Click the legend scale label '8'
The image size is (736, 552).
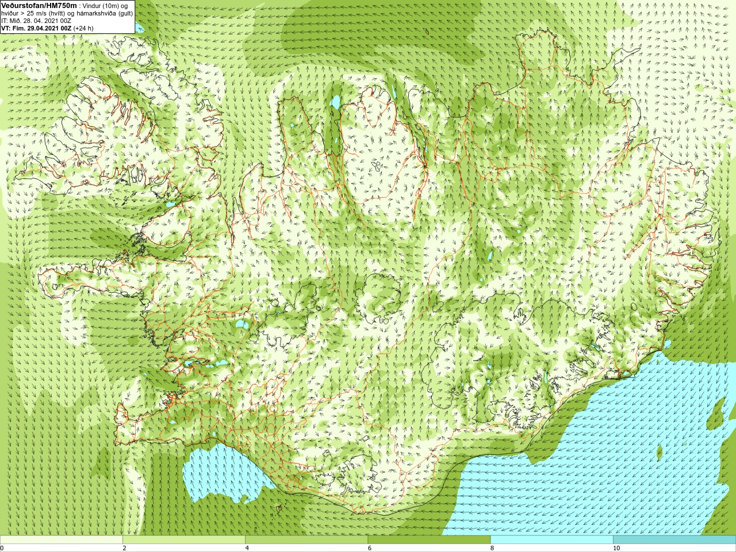tap(492, 548)
